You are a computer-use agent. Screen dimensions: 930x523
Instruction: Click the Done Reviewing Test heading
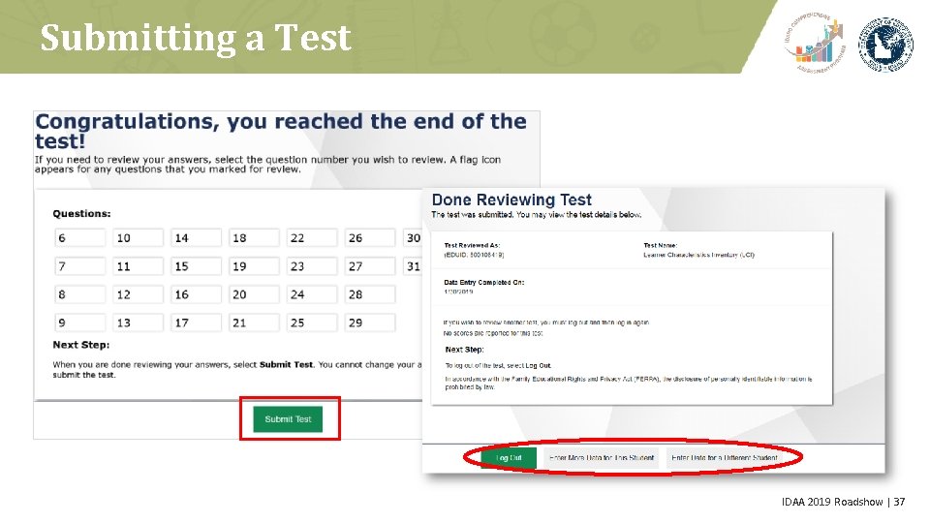point(511,200)
